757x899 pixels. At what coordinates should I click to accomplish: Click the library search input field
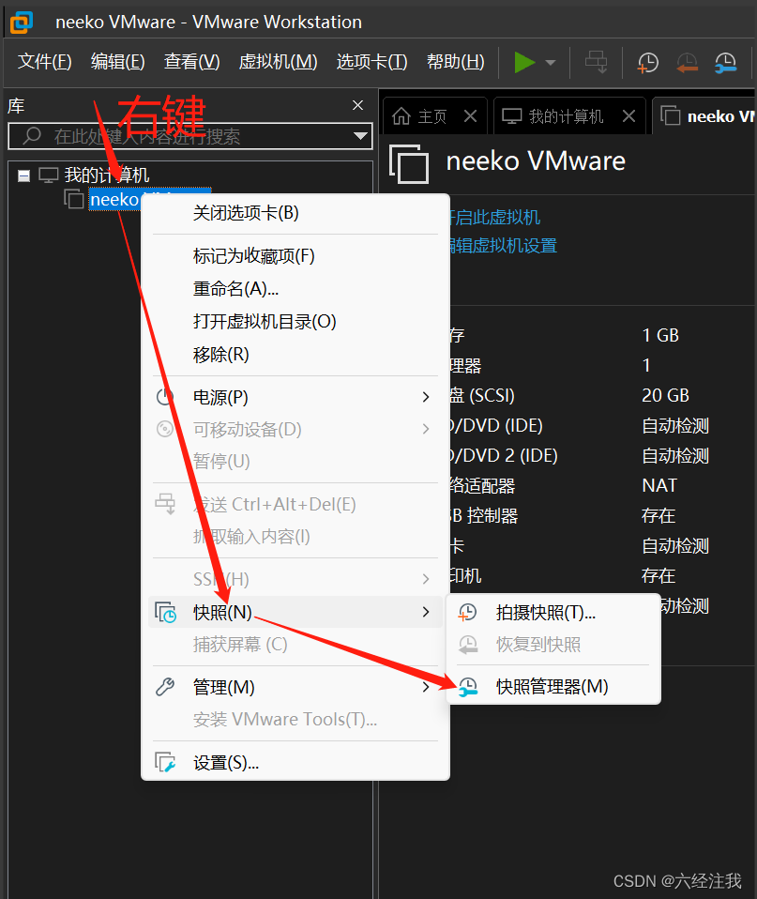[190, 136]
